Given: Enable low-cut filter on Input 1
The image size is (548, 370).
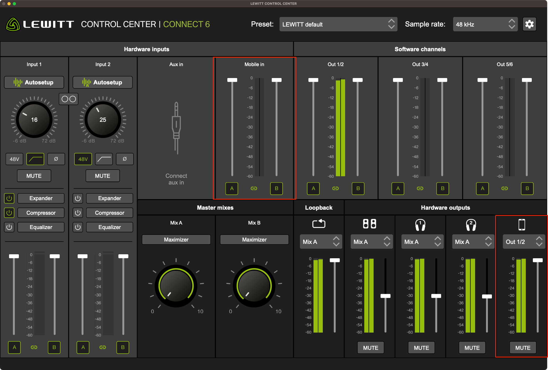Looking at the screenshot, I should point(35,159).
